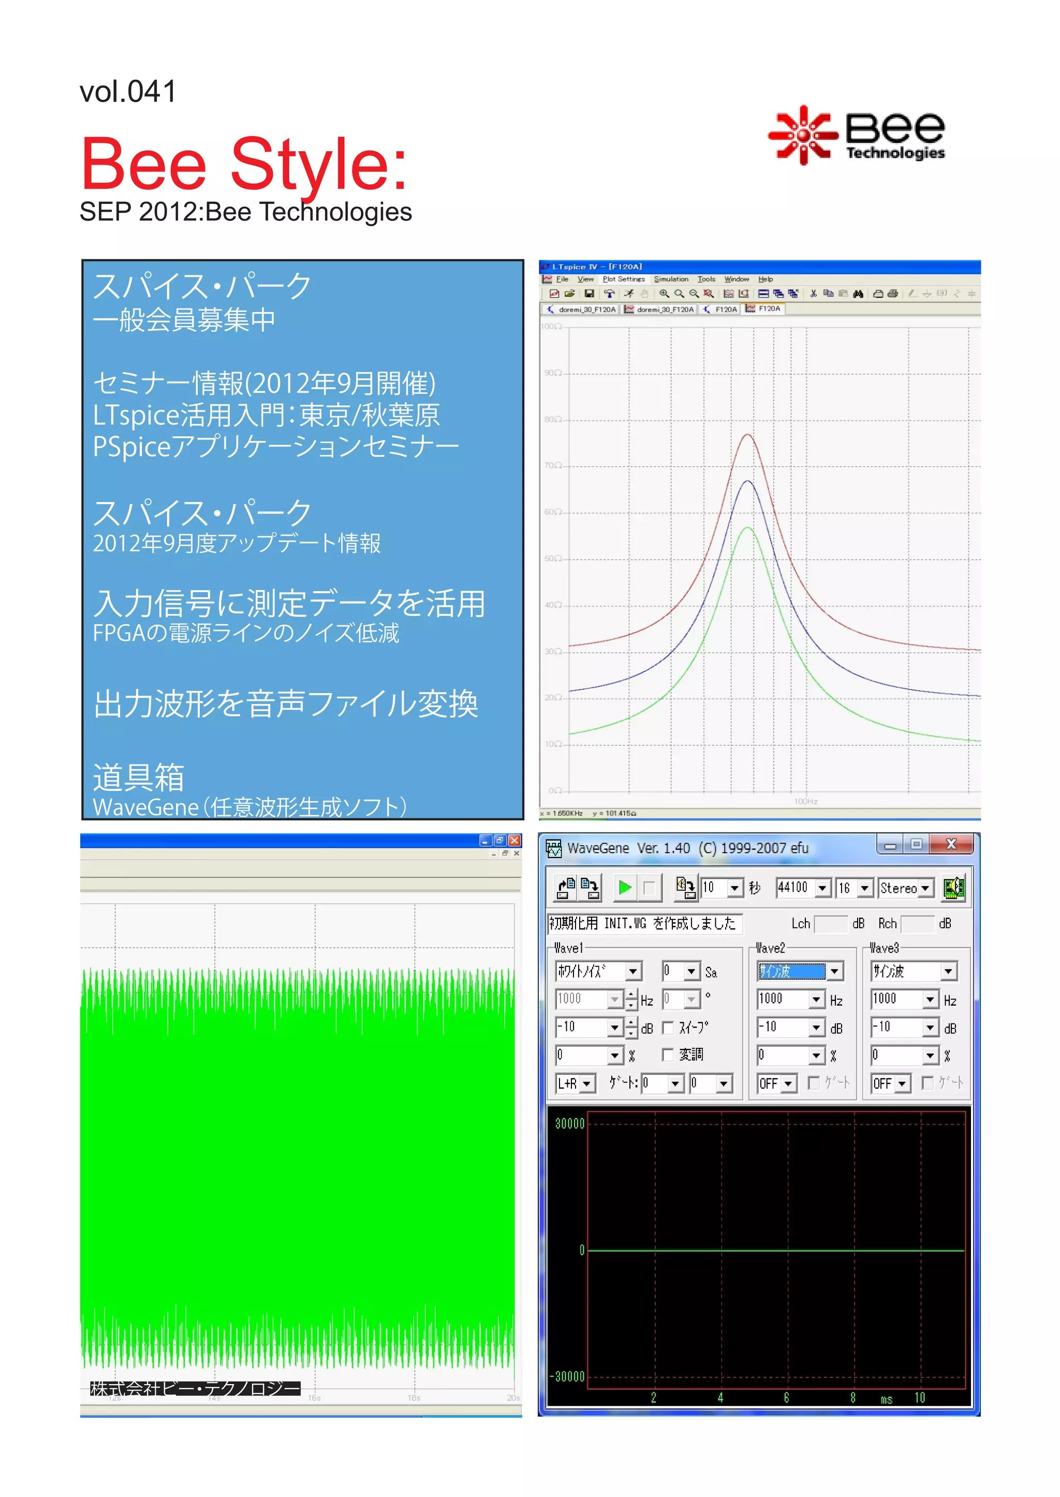The width and height of the screenshot is (1060, 1497).
Task: Enable the 変調 modulation checkbox in Wave1
Action: pos(668,1055)
